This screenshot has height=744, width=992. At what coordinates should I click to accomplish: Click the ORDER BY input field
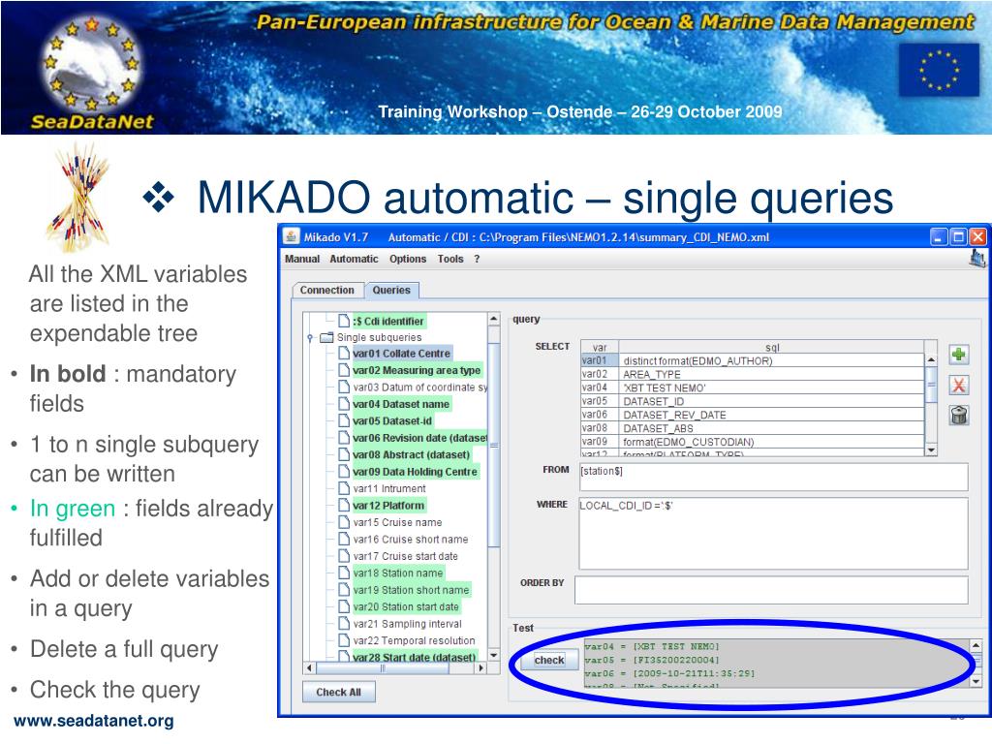coord(771,590)
